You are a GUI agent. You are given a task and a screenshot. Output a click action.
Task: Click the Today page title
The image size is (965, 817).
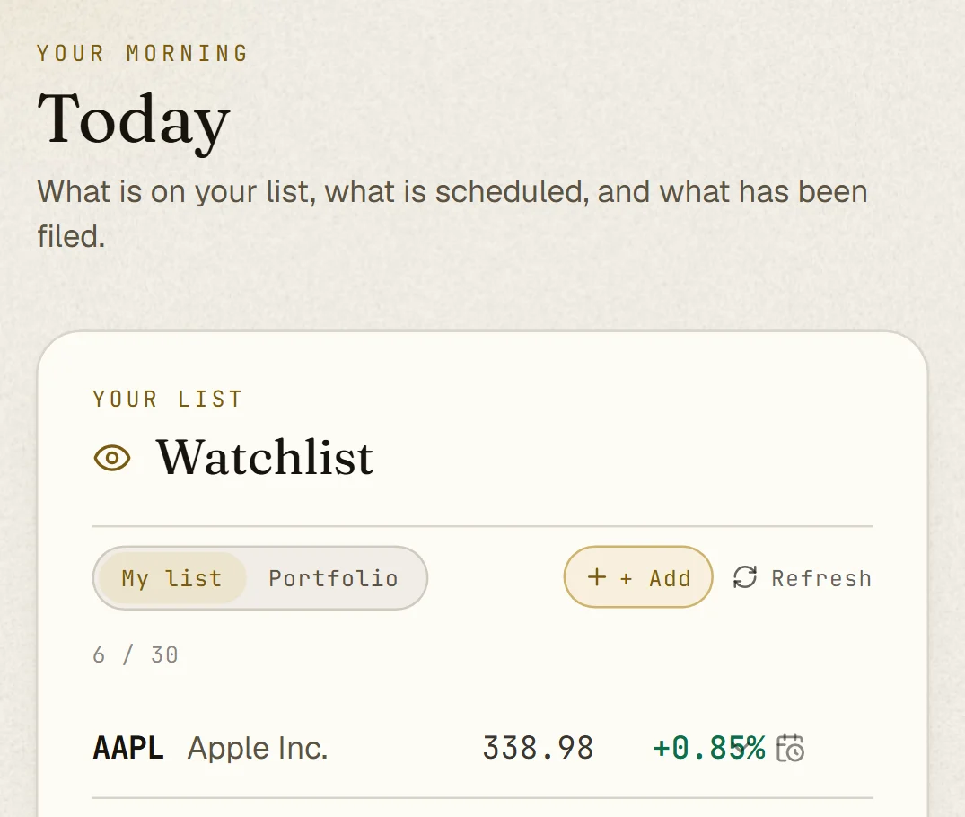(x=134, y=120)
